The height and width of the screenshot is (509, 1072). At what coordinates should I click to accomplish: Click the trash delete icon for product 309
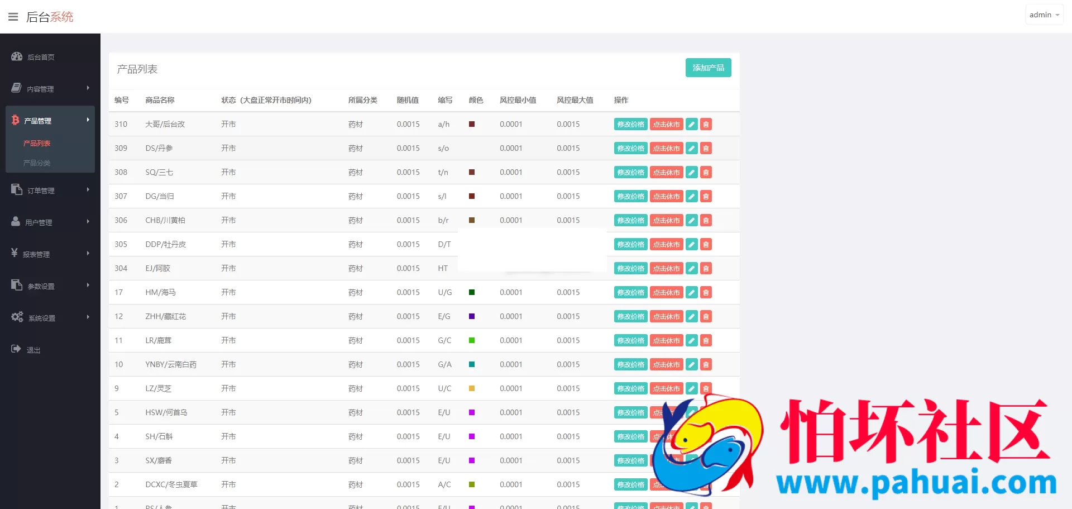pos(706,149)
